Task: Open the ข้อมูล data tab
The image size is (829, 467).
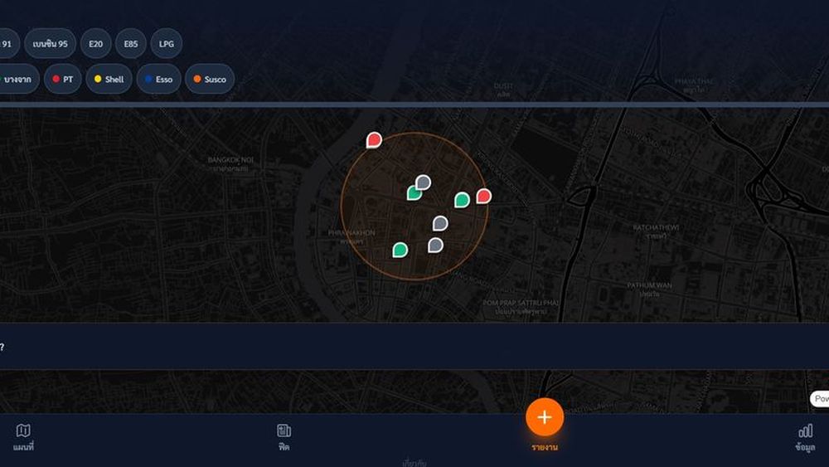Action: coord(805,437)
